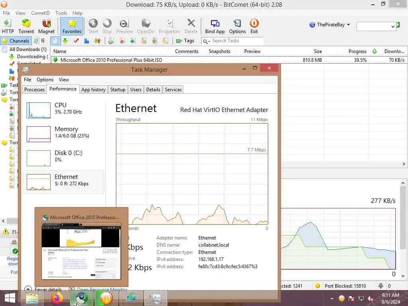Click the OpenDir toolbar icon
Screen dimensions: 408x306
tap(146, 26)
